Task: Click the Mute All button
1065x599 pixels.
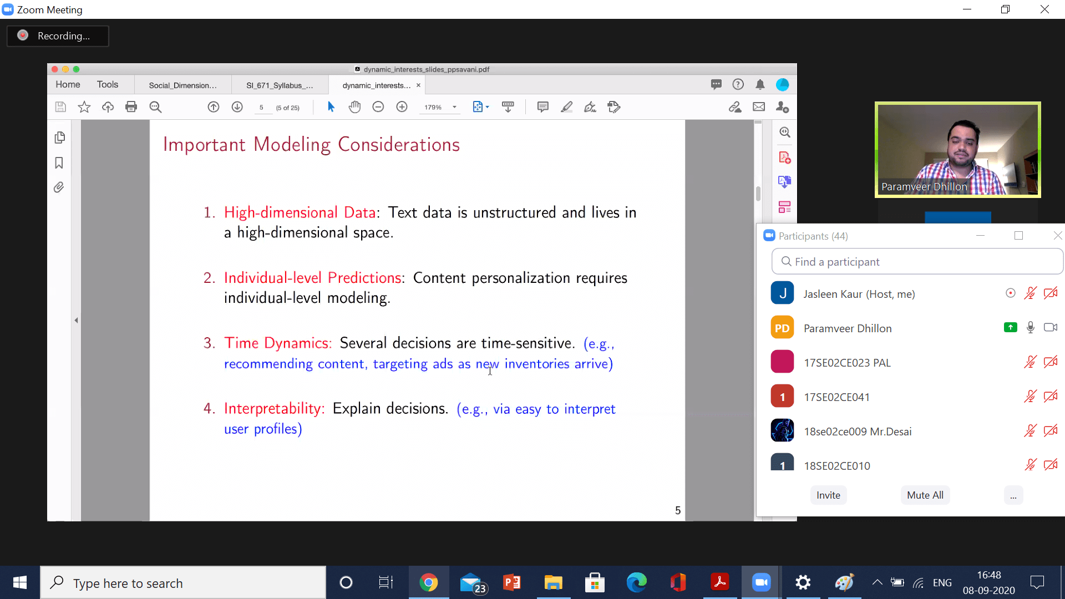Action: click(x=925, y=495)
